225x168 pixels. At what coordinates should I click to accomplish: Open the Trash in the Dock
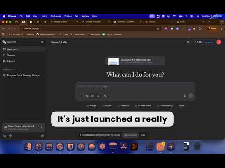pyautogui.click(x=197, y=147)
